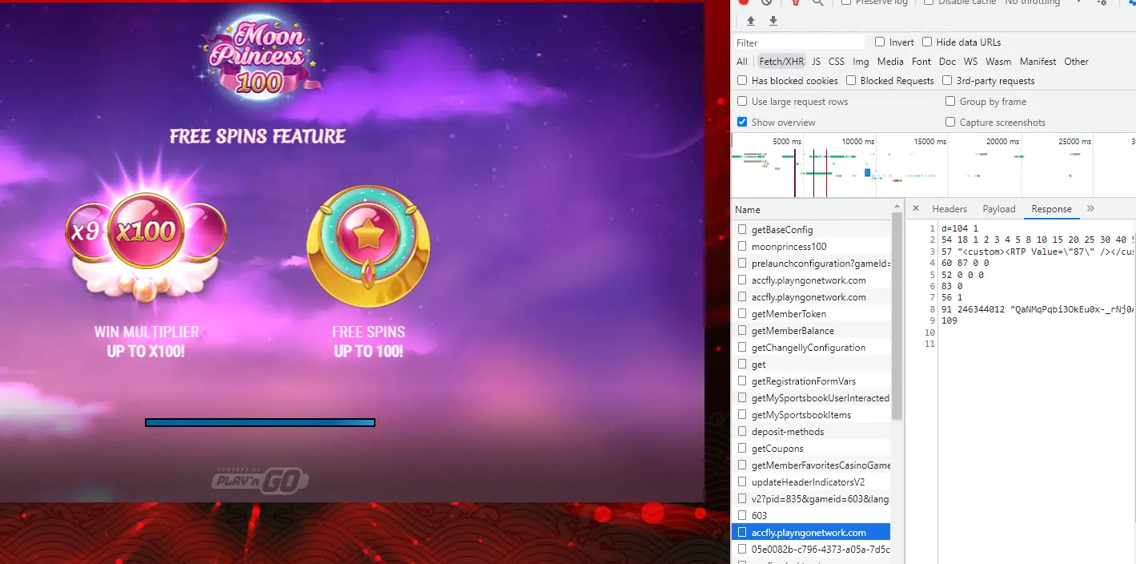Viewport: 1136px width, 564px height.
Task: Click the request list scroll-up arrow
Action: 897,206
